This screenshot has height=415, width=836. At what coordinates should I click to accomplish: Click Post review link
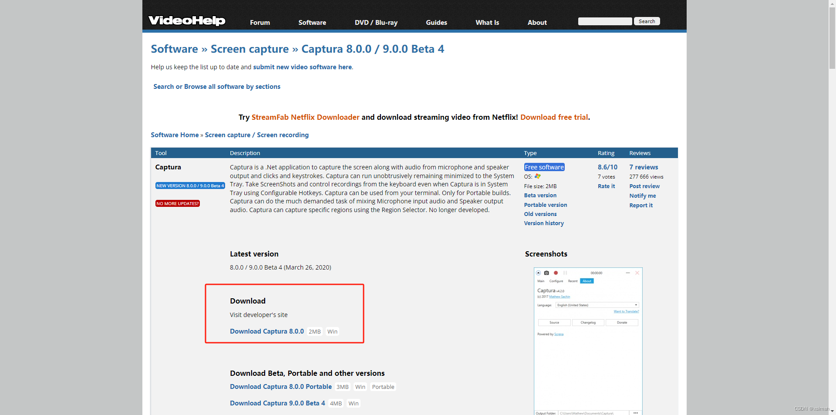point(644,186)
